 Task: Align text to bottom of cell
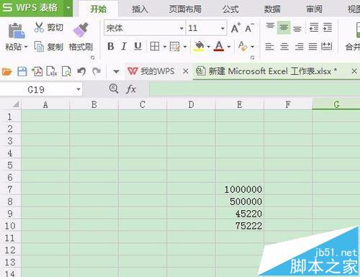297,28
